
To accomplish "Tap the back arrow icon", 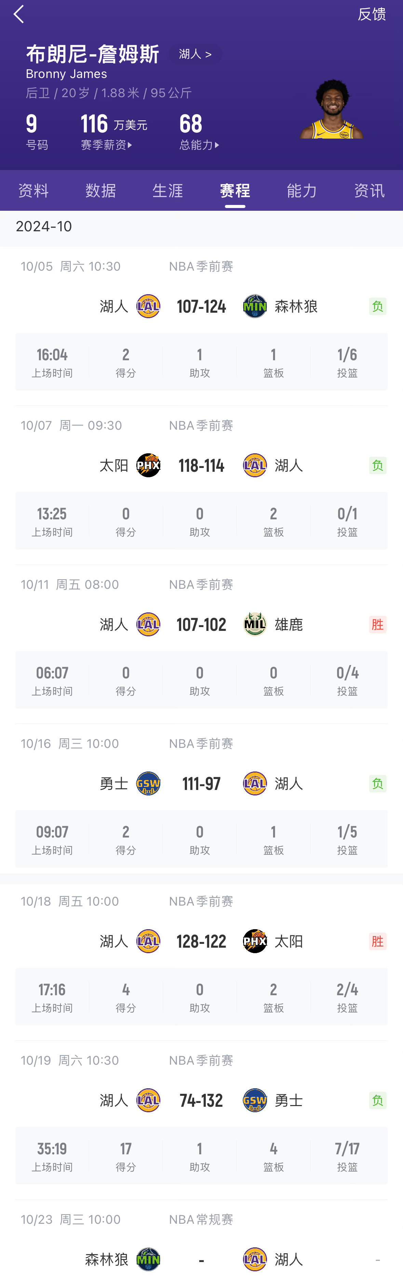I will pos(19,14).
